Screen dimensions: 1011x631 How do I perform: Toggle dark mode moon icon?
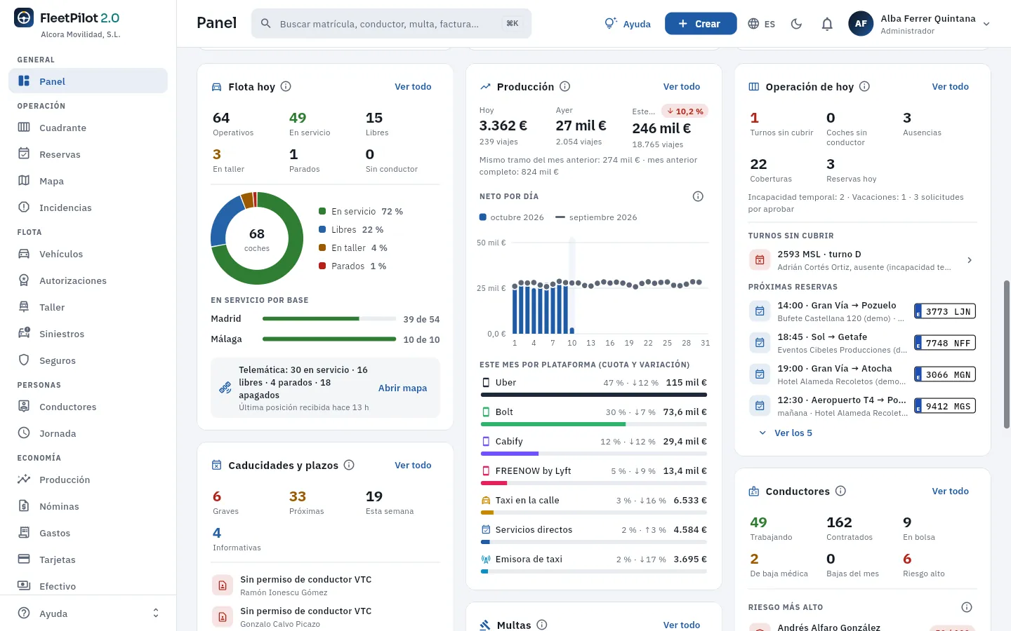pos(796,24)
